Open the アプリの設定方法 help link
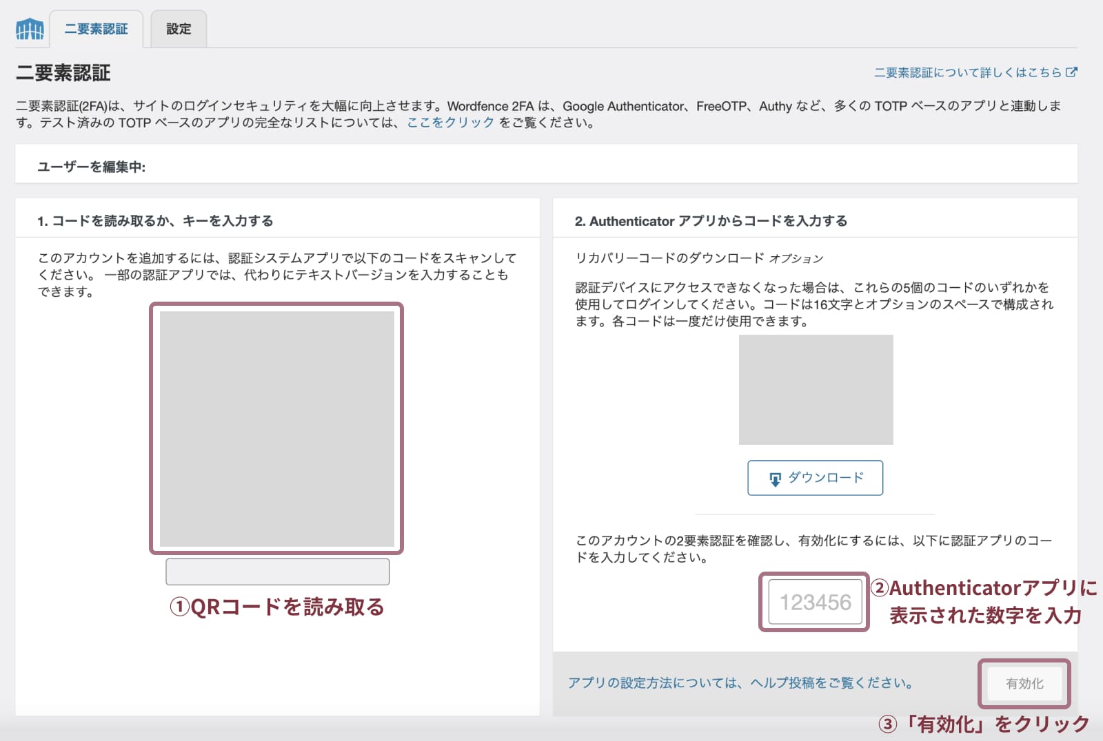Screen dimensions: 1103x741 [741, 683]
